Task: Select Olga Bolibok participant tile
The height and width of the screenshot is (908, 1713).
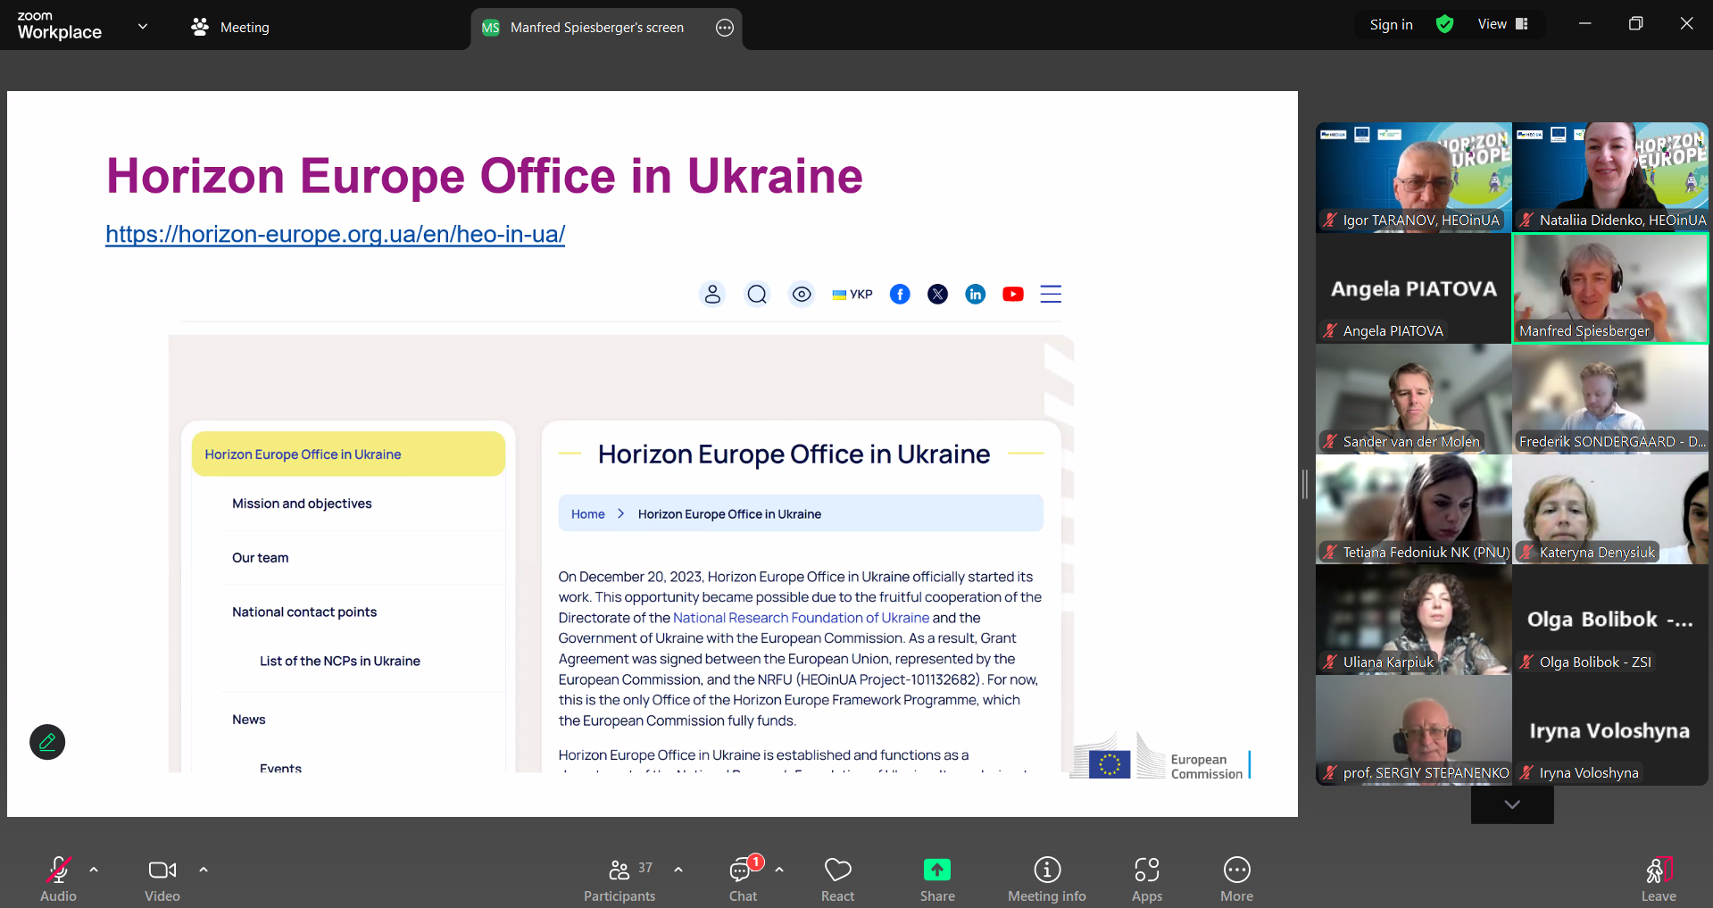Action: [x=1610, y=620]
